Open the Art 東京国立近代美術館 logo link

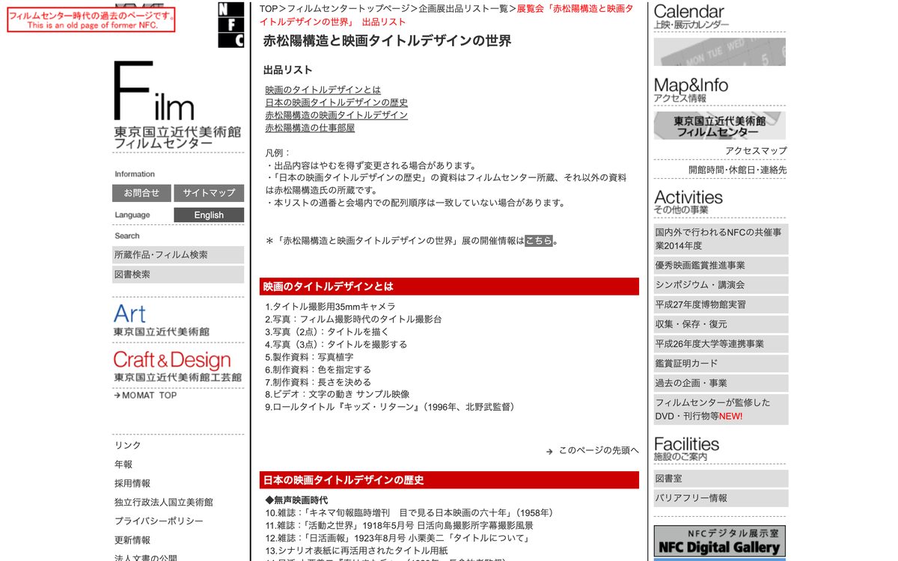click(162, 320)
